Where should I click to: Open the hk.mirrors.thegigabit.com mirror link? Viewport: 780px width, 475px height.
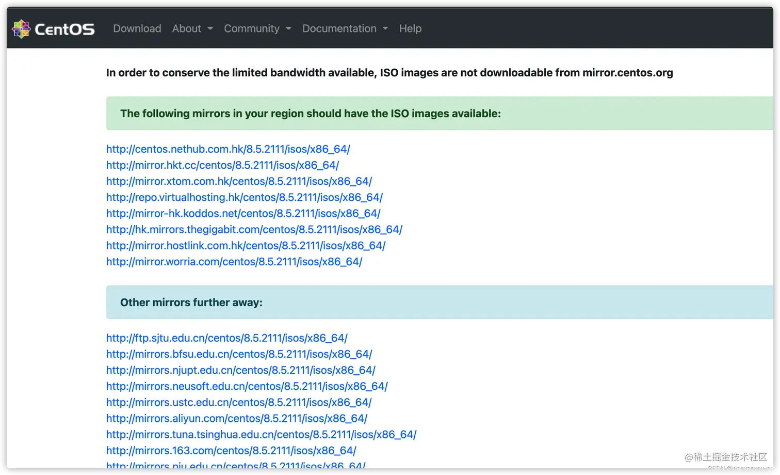254,229
